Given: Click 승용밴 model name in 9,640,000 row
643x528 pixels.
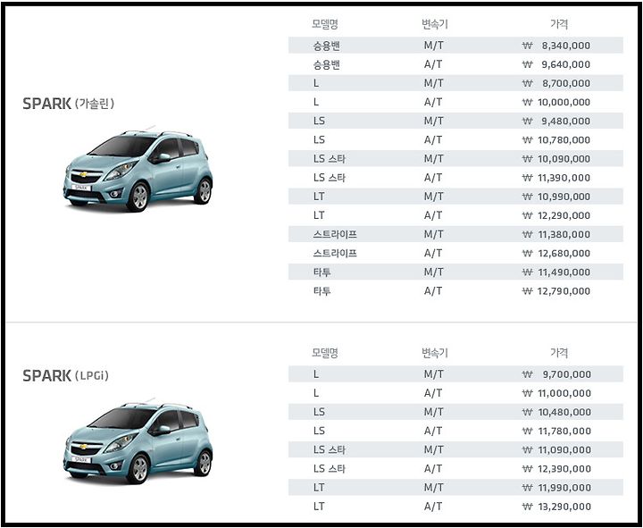Looking at the screenshot, I should tap(327, 64).
